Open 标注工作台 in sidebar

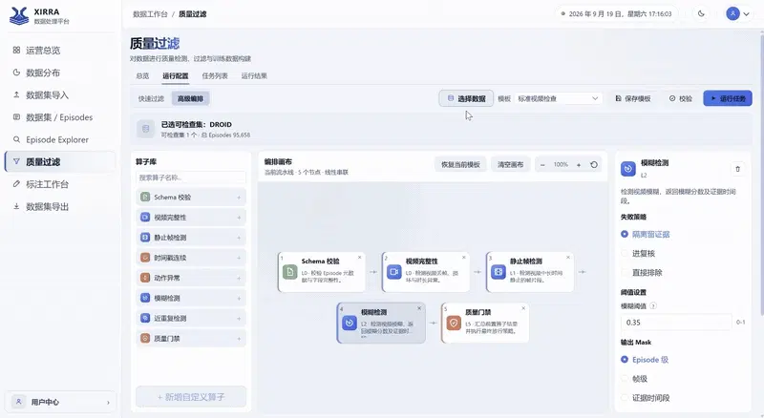coord(60,184)
